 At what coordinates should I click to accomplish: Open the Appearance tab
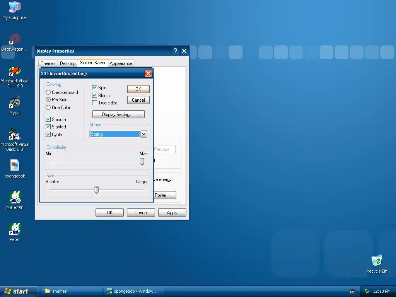click(x=121, y=63)
